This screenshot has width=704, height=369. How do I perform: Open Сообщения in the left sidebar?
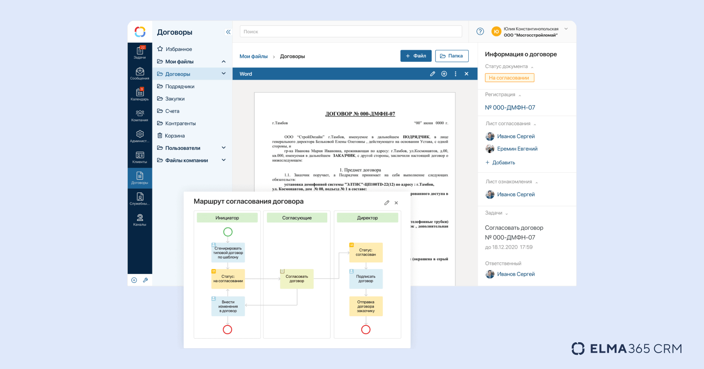(140, 74)
